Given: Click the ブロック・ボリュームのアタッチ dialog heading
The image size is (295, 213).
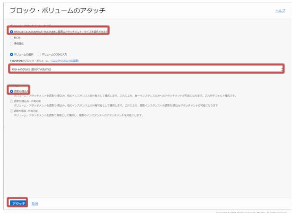Looking at the screenshot, I should (57, 9).
